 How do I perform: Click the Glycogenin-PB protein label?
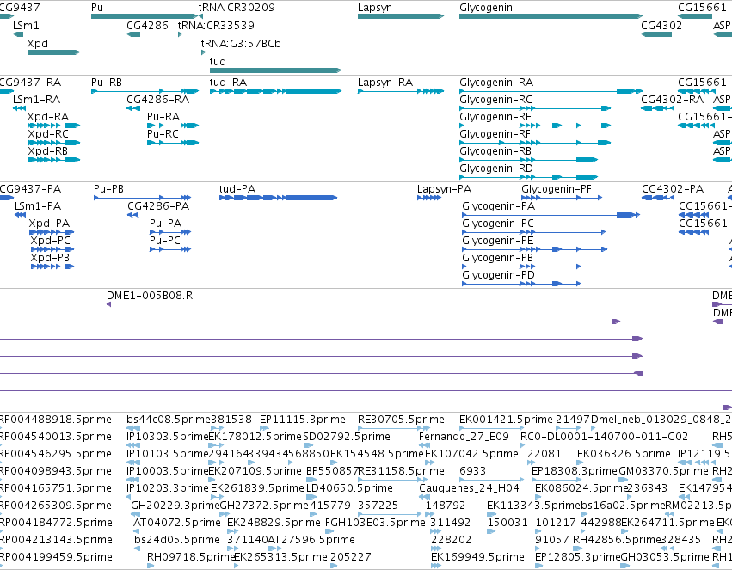tap(498, 258)
